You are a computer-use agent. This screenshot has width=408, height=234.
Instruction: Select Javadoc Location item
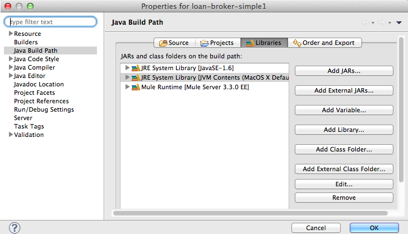coord(39,84)
